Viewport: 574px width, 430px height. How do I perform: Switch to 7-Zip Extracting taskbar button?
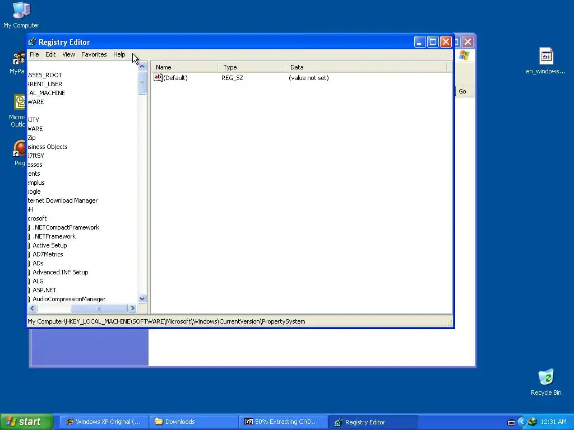click(x=283, y=422)
